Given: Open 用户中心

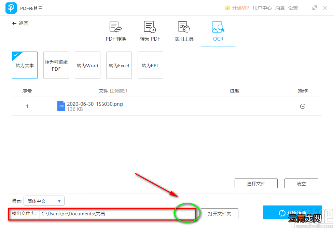Looking at the screenshot, I should (x=262, y=8).
